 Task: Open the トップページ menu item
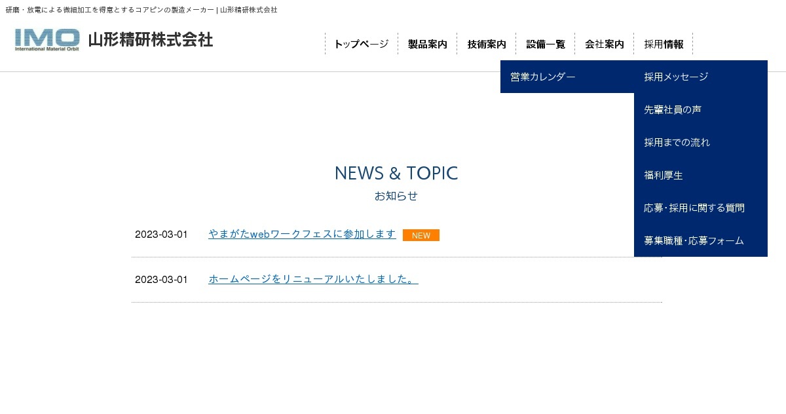coord(361,44)
